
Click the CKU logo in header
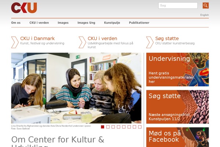(24, 8)
